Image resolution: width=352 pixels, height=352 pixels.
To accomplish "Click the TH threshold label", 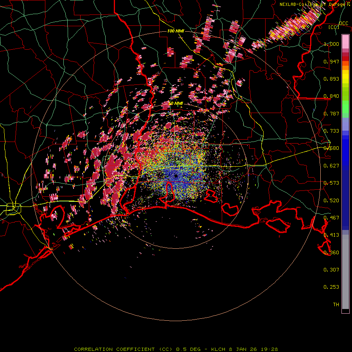I will click(336, 305).
